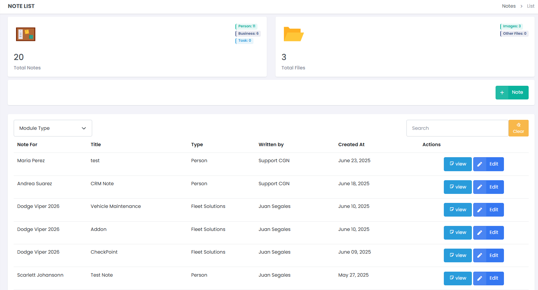View the Addon note
Viewport: 538px width, 290px height.
pos(458,233)
